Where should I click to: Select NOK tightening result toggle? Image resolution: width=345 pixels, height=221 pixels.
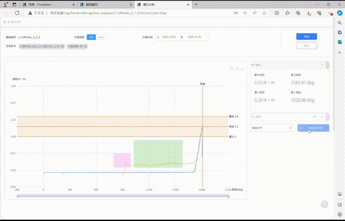pos(101,37)
